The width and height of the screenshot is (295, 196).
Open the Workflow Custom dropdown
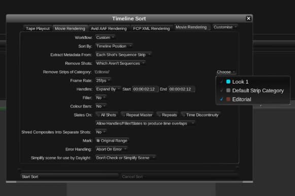(x=105, y=37)
